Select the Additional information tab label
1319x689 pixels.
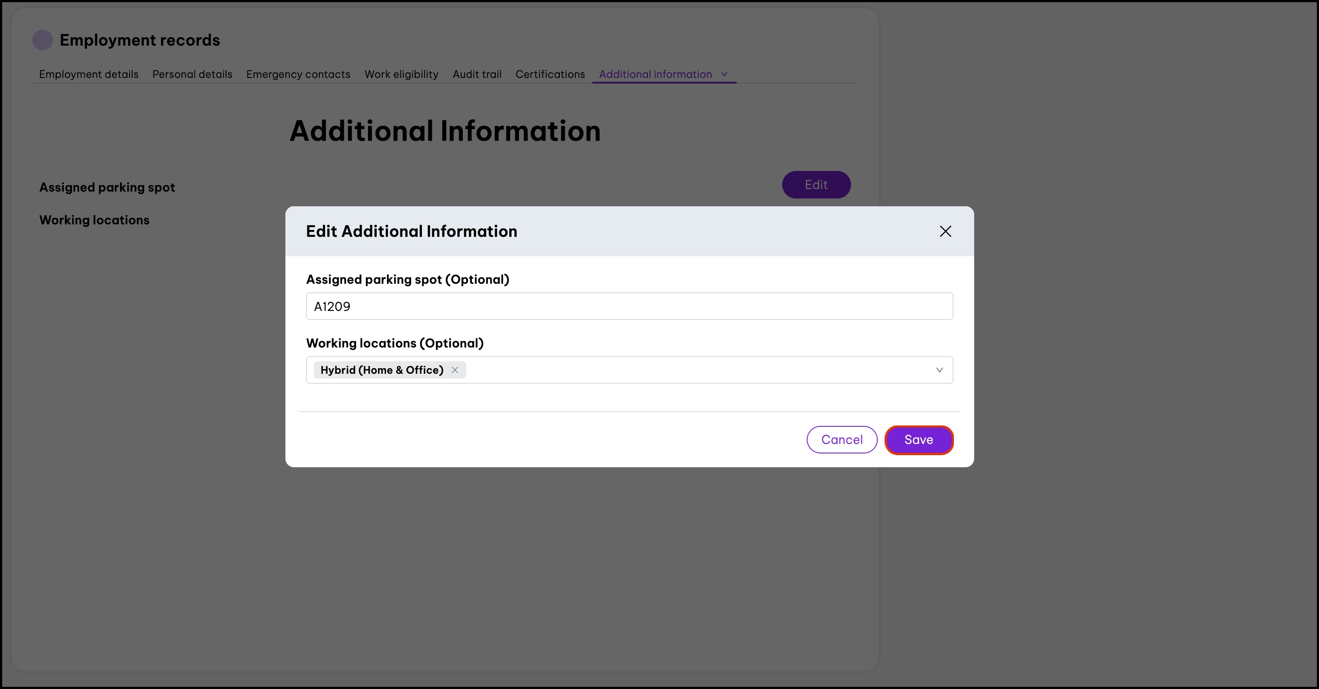(x=655, y=74)
